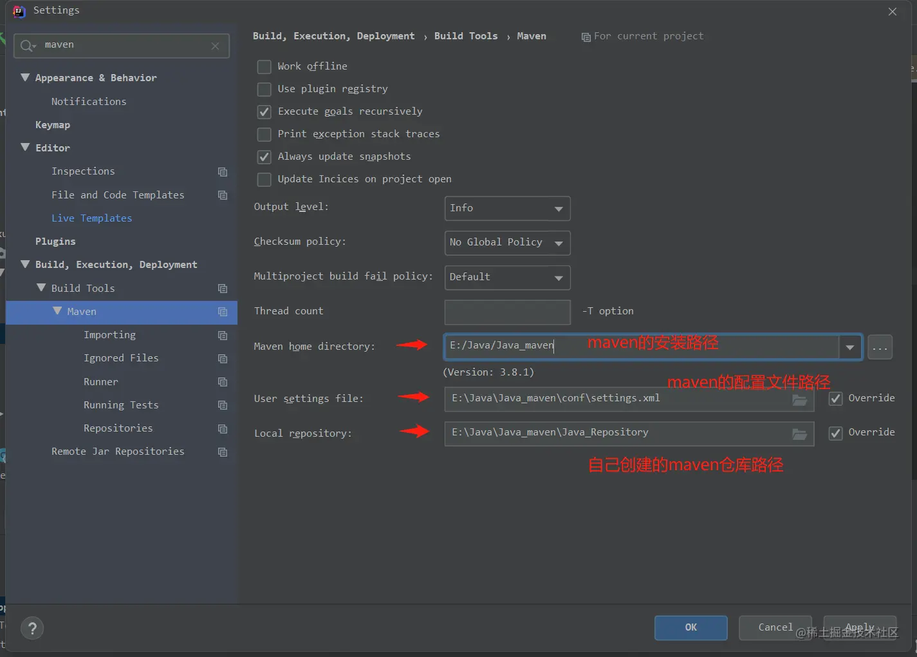Select Notifications in settings tree
Image resolution: width=917 pixels, height=657 pixels.
click(x=89, y=102)
